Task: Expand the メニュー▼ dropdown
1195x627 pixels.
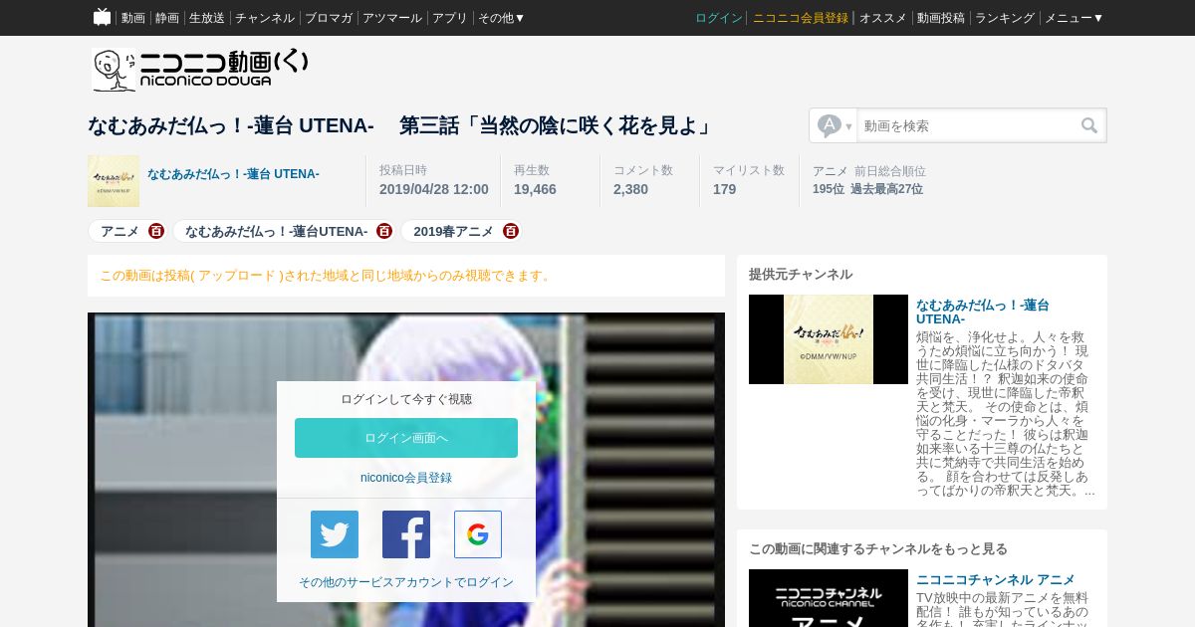Action: click(1074, 18)
